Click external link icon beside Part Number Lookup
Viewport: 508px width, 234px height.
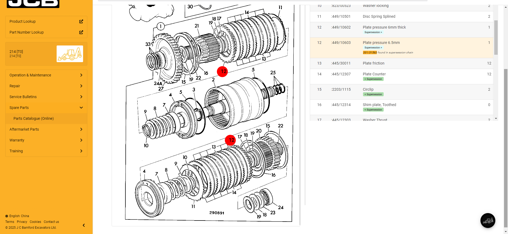click(x=81, y=32)
